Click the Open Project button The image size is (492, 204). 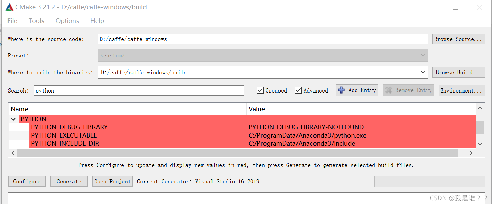(113, 181)
